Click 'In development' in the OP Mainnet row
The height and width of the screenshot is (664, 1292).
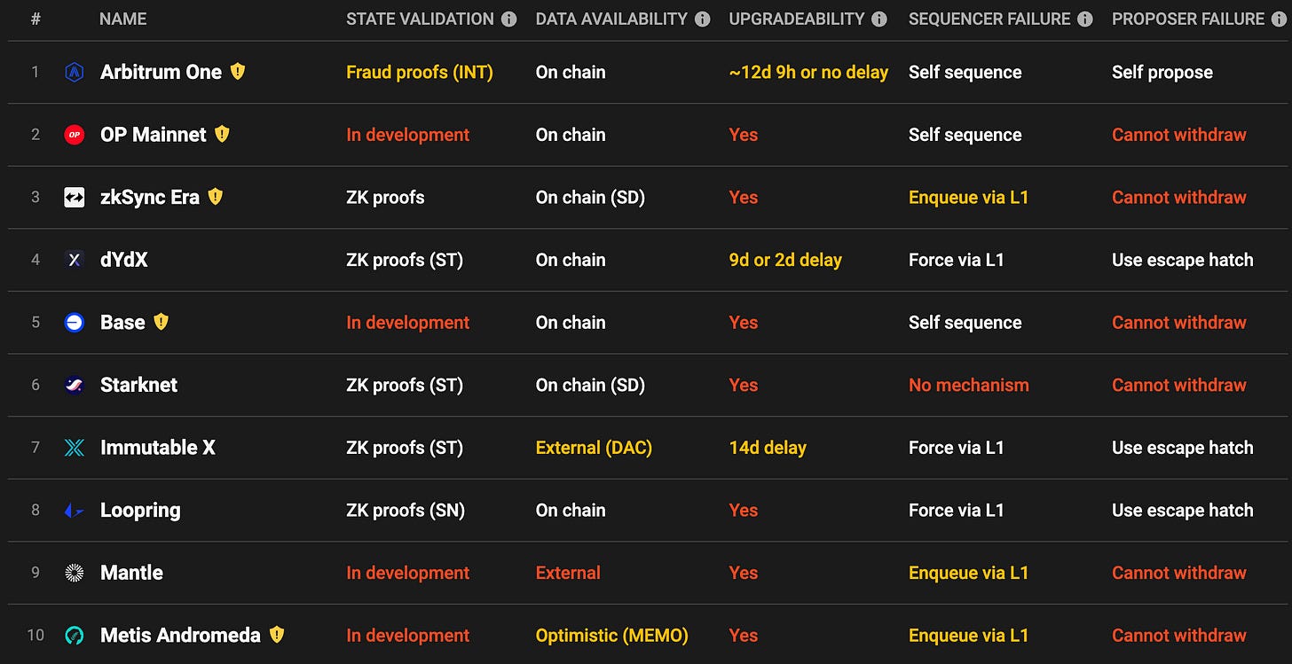coord(408,135)
